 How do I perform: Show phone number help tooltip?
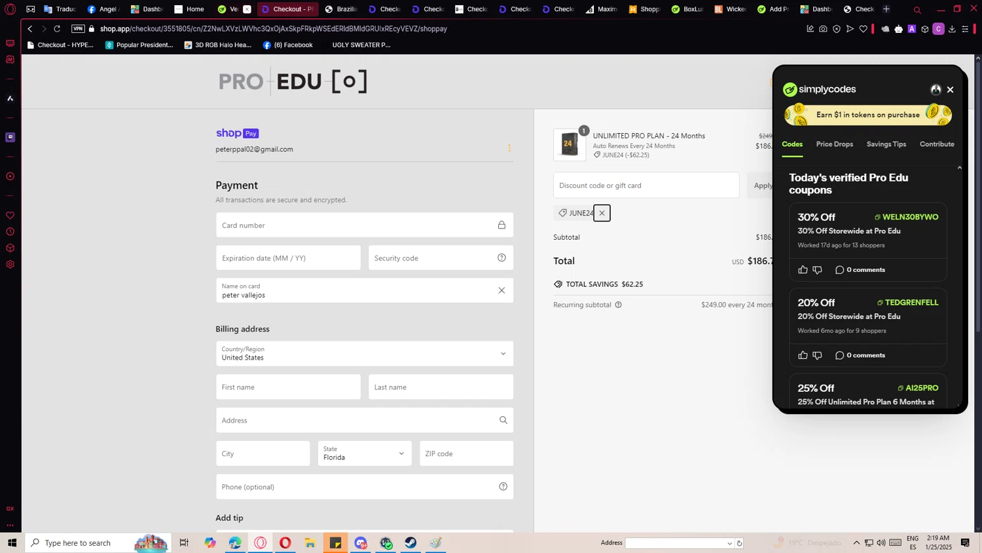(503, 487)
